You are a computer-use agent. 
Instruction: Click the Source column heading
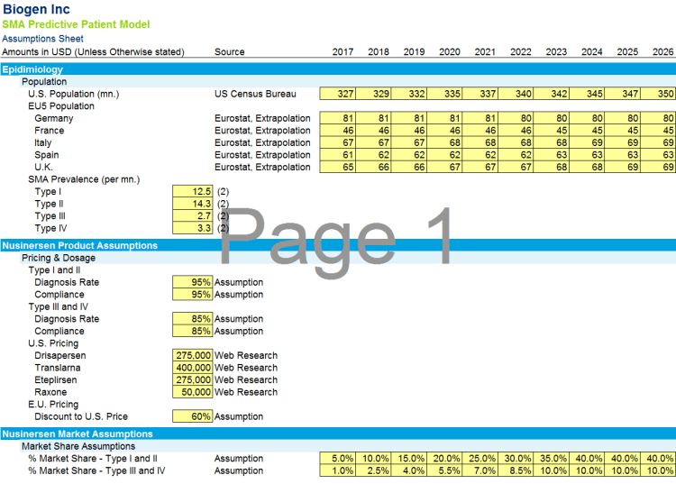coord(229,51)
